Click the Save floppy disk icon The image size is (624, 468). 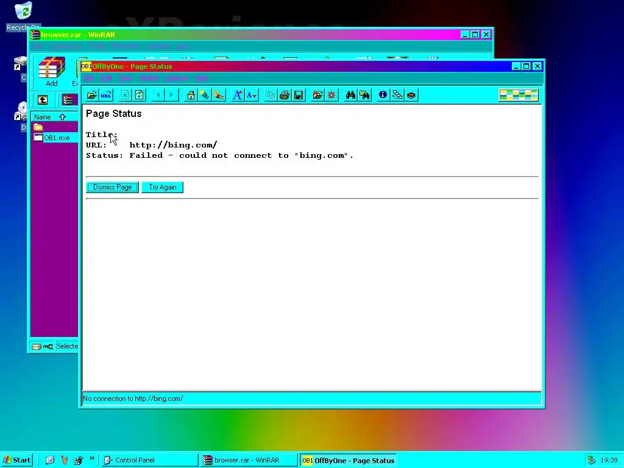(x=299, y=95)
